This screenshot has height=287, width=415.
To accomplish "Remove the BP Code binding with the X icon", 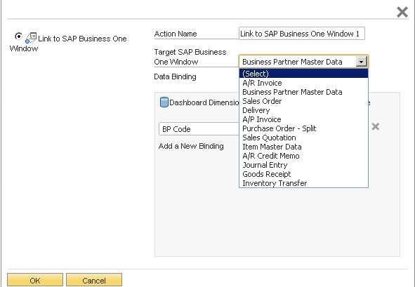I will pyautogui.click(x=375, y=127).
